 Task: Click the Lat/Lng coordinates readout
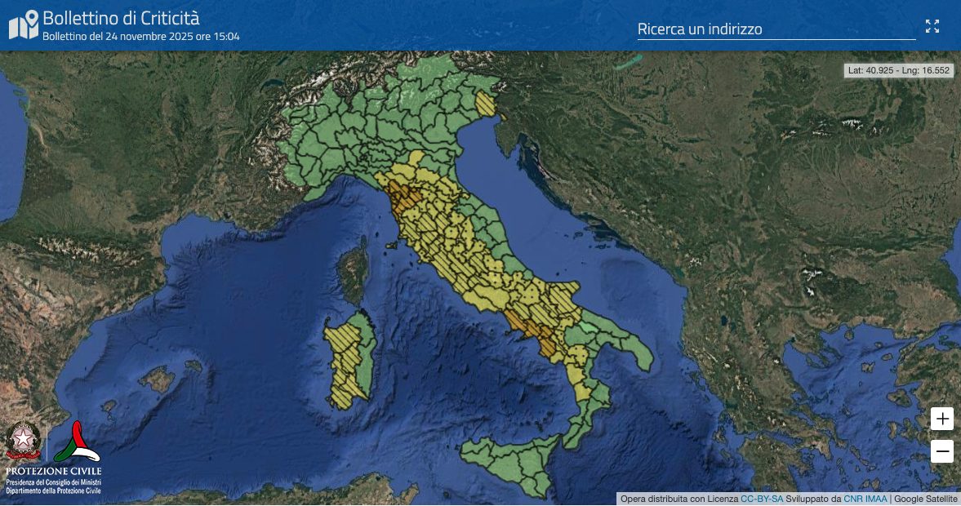(898, 71)
